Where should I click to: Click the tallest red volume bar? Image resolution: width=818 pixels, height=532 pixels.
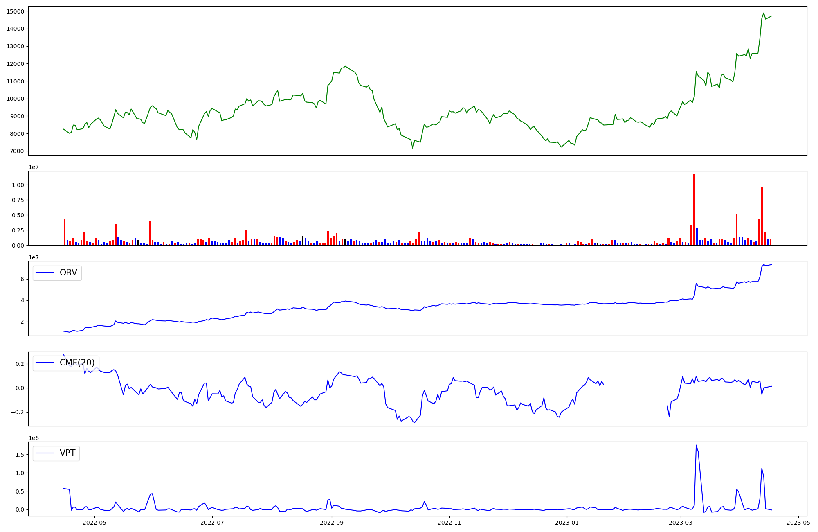pos(694,210)
